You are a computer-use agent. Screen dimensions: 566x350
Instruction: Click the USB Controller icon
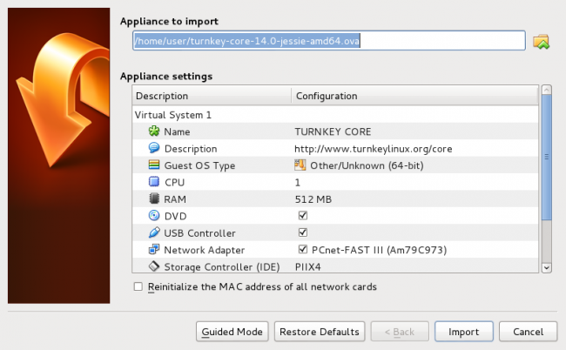coord(154,233)
